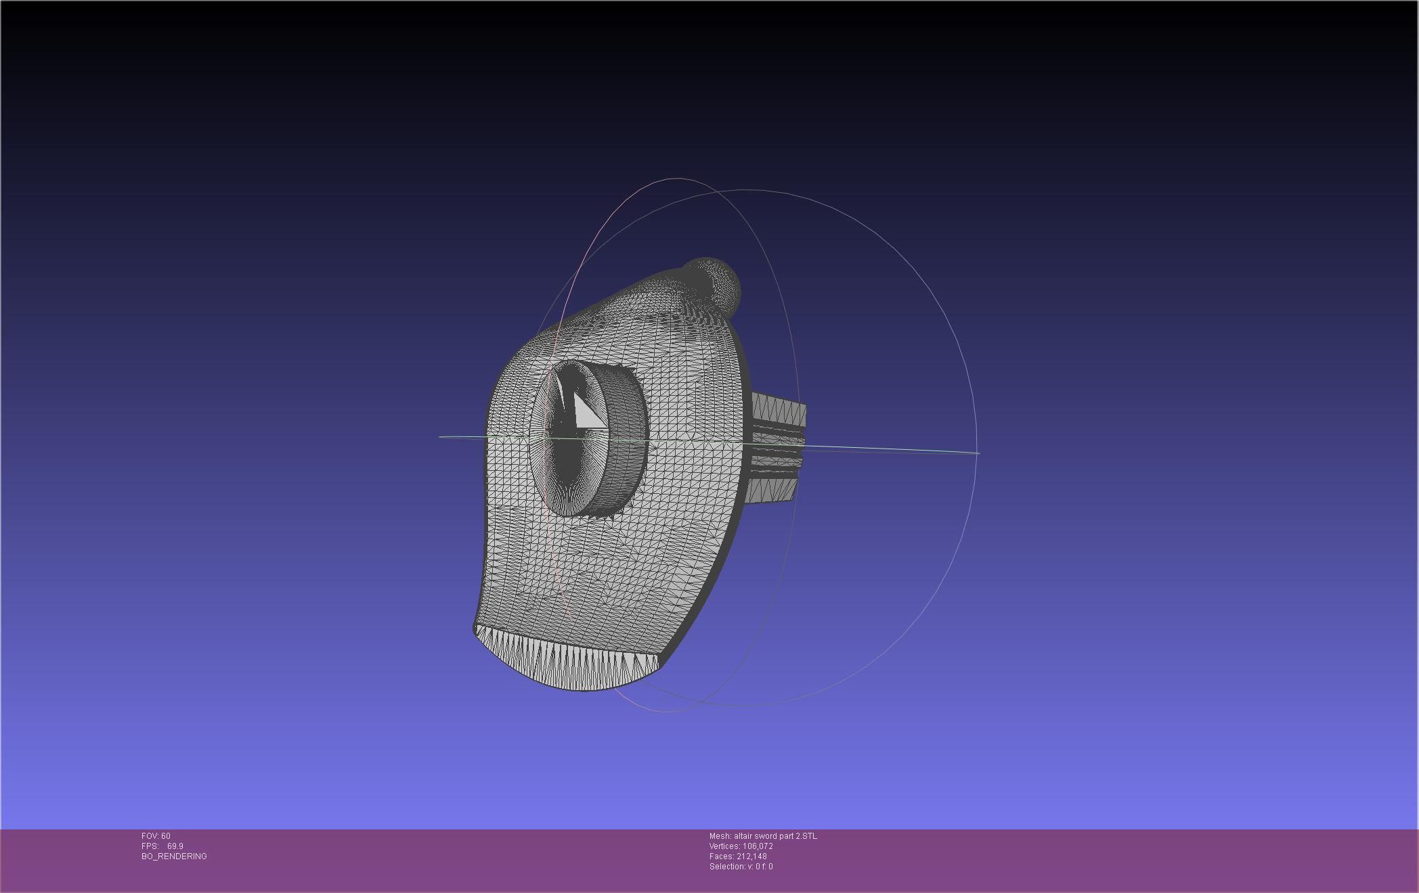Click the wireframe surface below the circular hole
Screen dimensions: 1419x893
596,575
